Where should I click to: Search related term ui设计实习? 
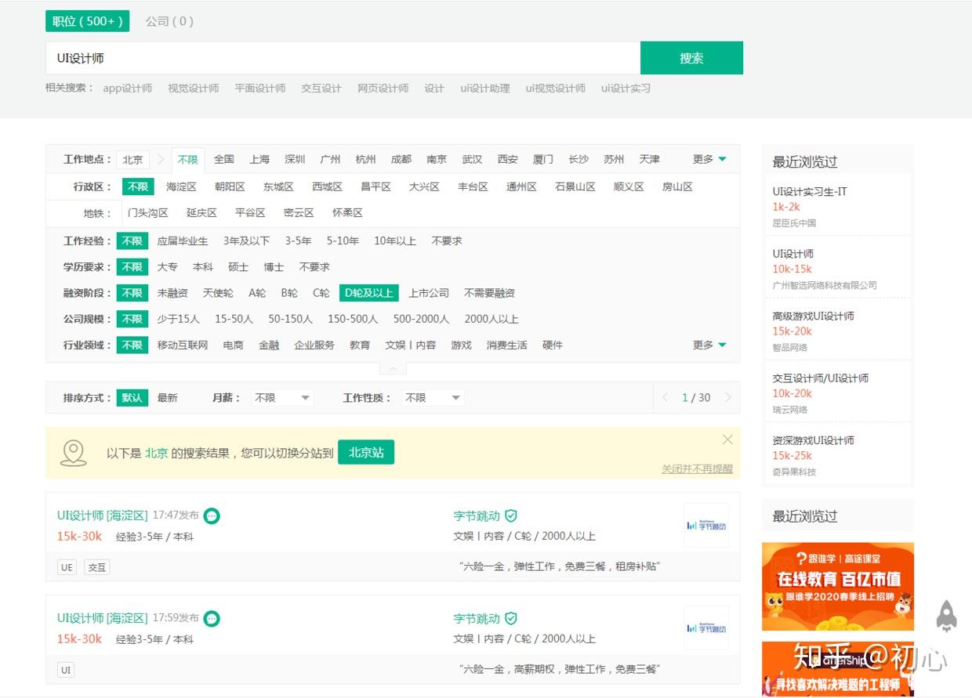click(626, 89)
